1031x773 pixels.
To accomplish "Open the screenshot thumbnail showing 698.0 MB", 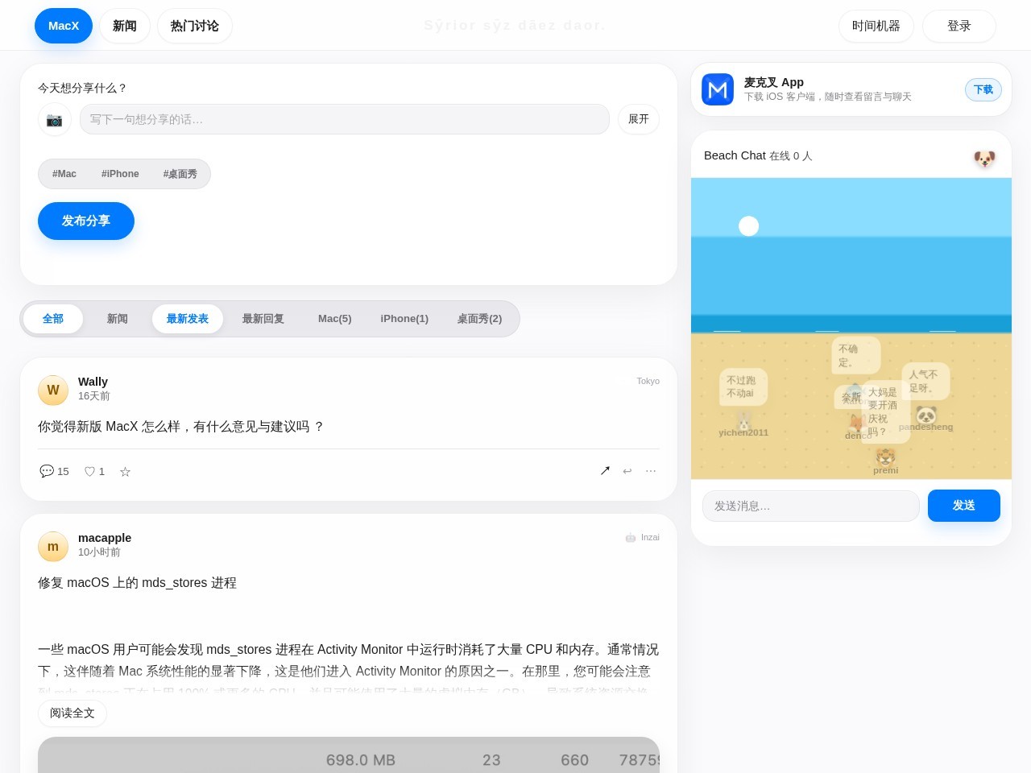I will tap(349, 755).
